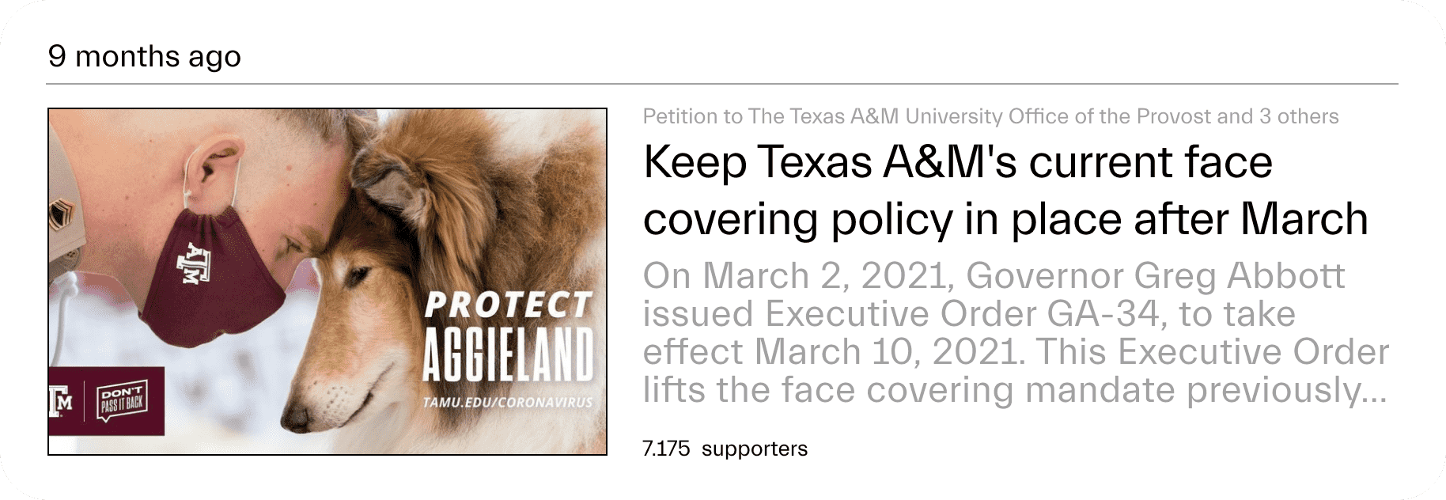Click "Governor Greg Abbott" in the description
This screenshot has width=1446, height=500.
tap(1155, 276)
